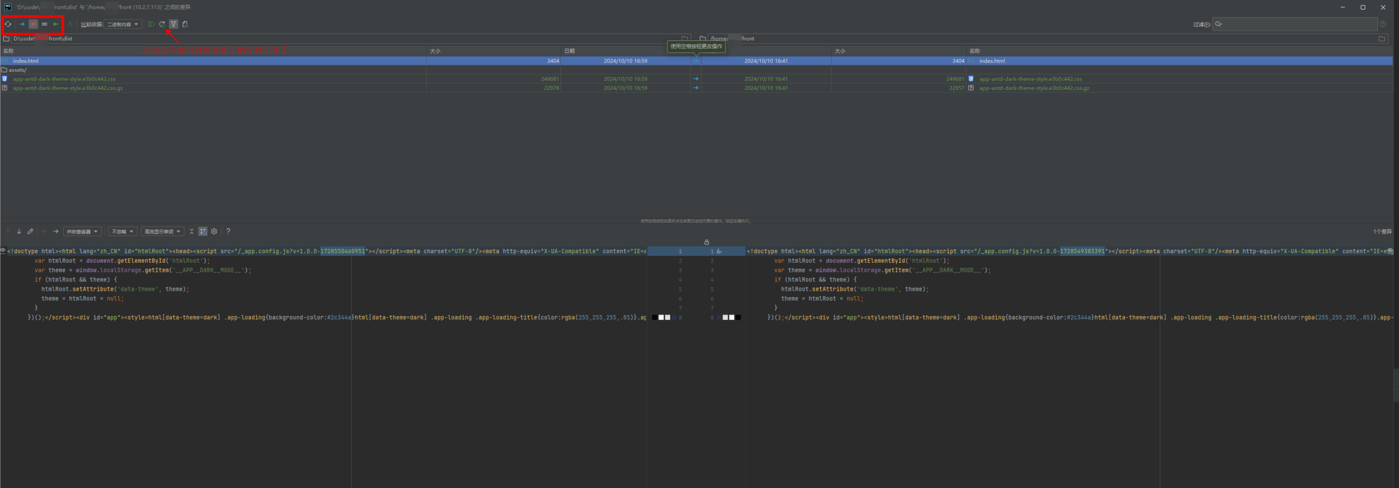Open diff settings gear icon
Screen dimensions: 1399x488
(x=214, y=232)
